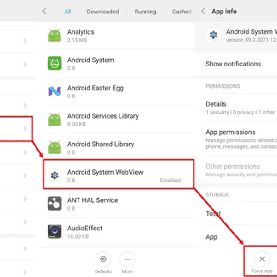This screenshot has width=277, height=277.
Task: Open the Defaults gear button
Action: tap(103, 259)
